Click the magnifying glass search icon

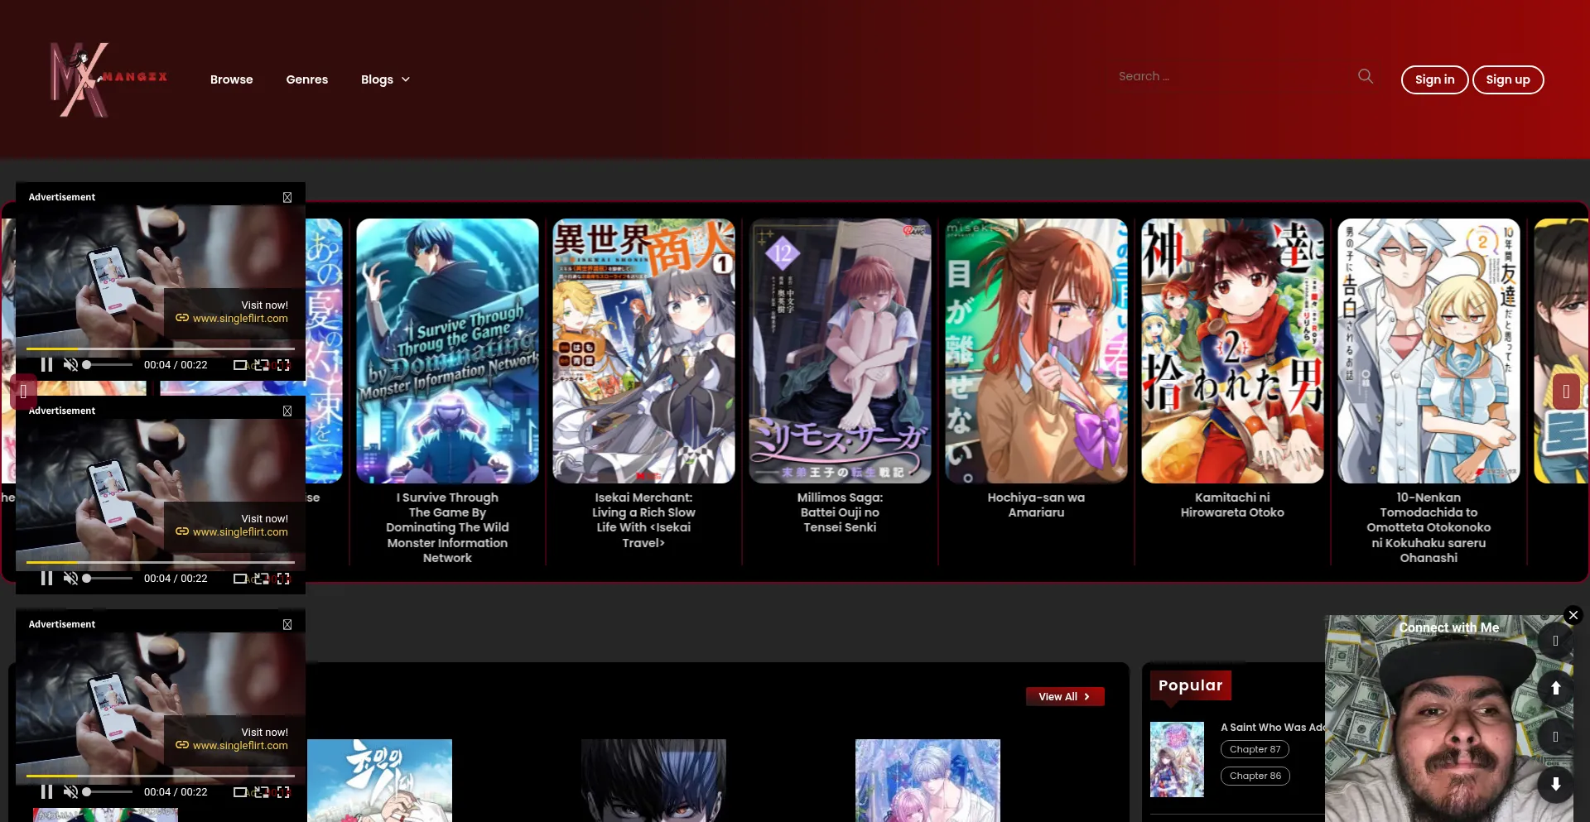[x=1366, y=76]
